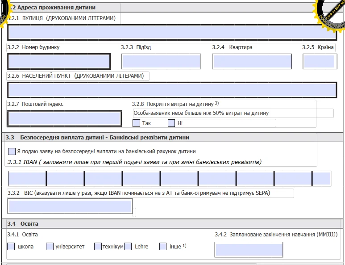Click the fifth IBAN segment box
This screenshot has height=265, width=345.
pos(179,178)
